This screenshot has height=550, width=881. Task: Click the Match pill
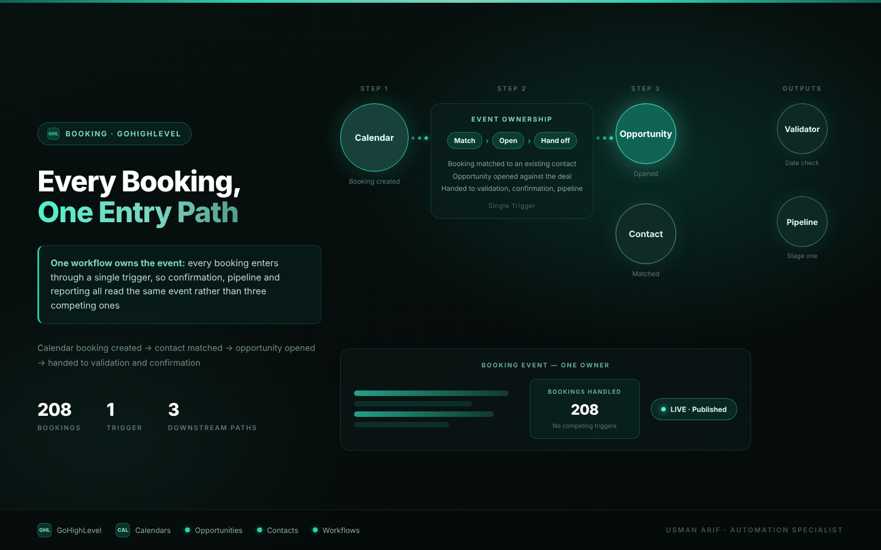coord(465,141)
